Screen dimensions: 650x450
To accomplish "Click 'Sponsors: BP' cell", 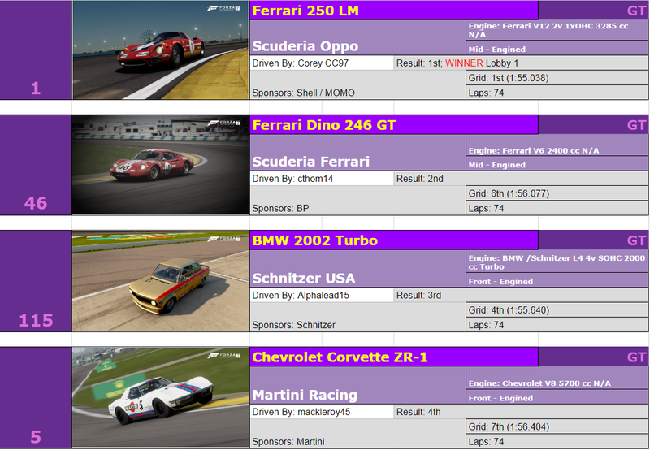I will click(x=357, y=200).
